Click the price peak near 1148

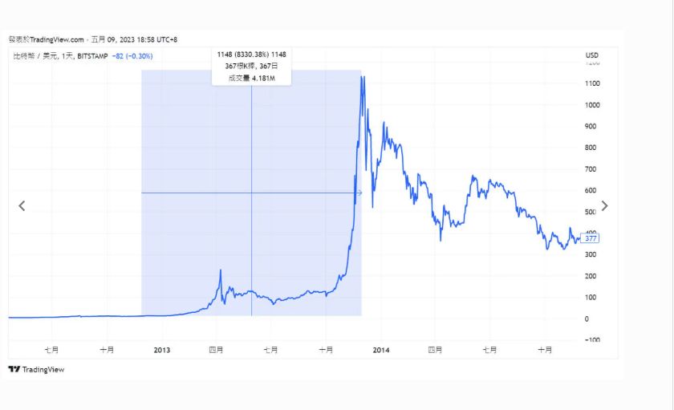pyautogui.click(x=363, y=78)
